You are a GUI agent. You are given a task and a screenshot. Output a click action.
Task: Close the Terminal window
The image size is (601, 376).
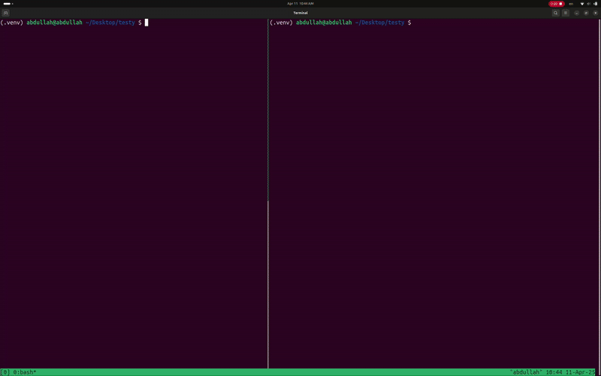point(595,13)
